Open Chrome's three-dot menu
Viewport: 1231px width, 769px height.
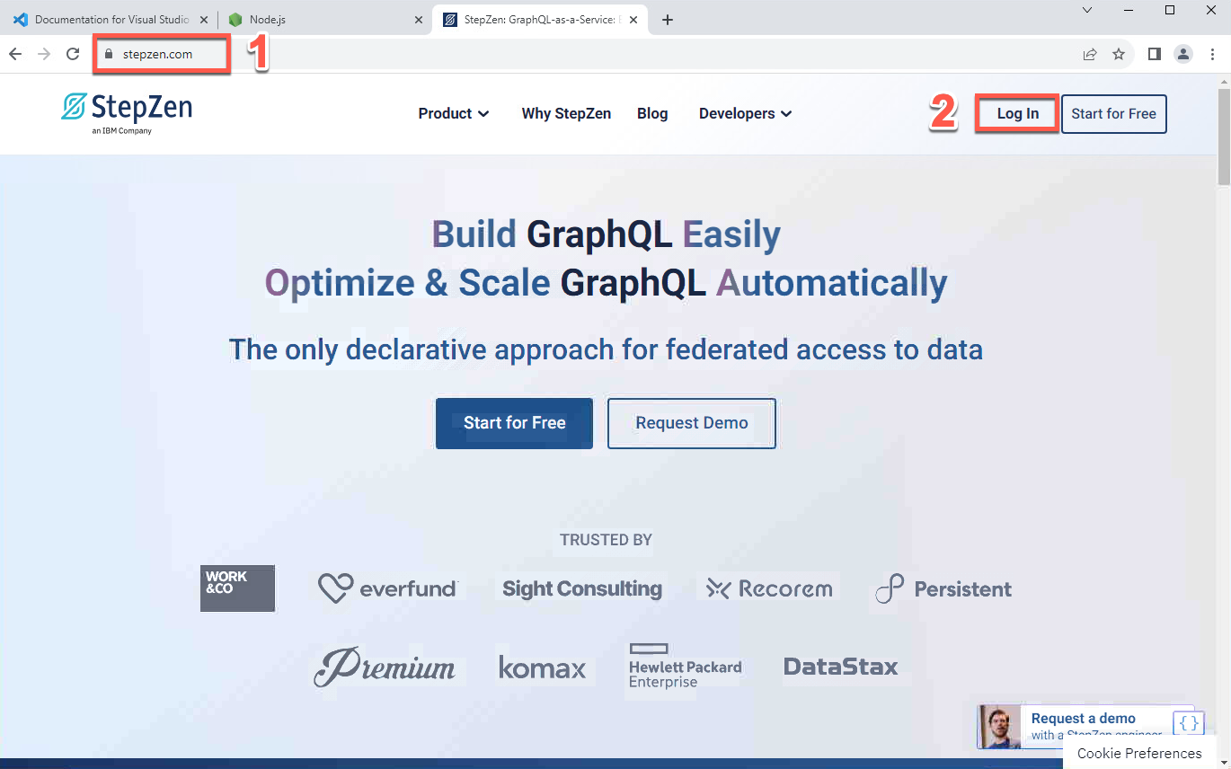click(1212, 54)
